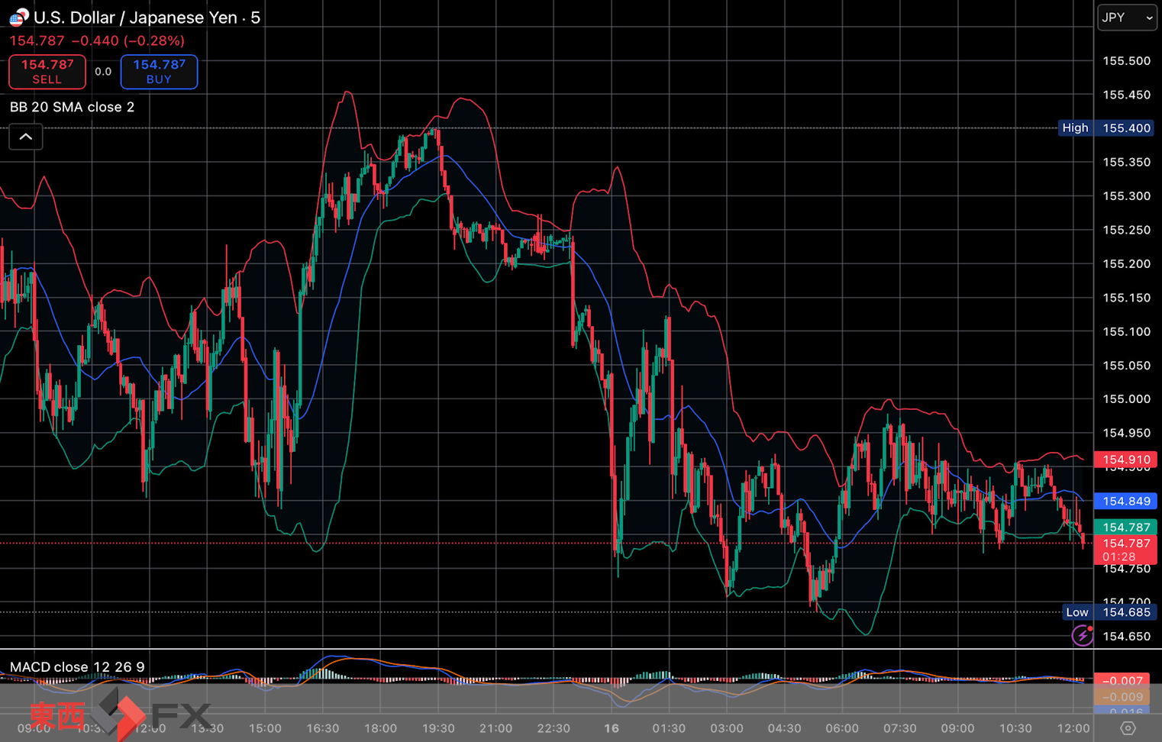The width and height of the screenshot is (1162, 742).
Task: Click the blue 154.849 SMA price tag
Action: point(1126,502)
